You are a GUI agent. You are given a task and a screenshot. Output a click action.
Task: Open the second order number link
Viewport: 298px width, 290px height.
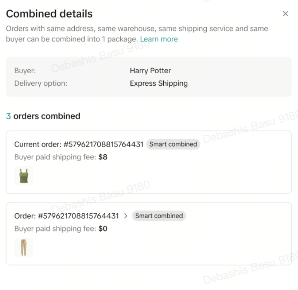tap(78, 216)
